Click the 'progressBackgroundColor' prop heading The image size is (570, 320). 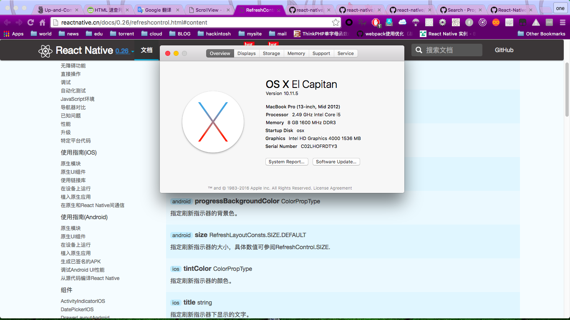pyautogui.click(x=237, y=201)
